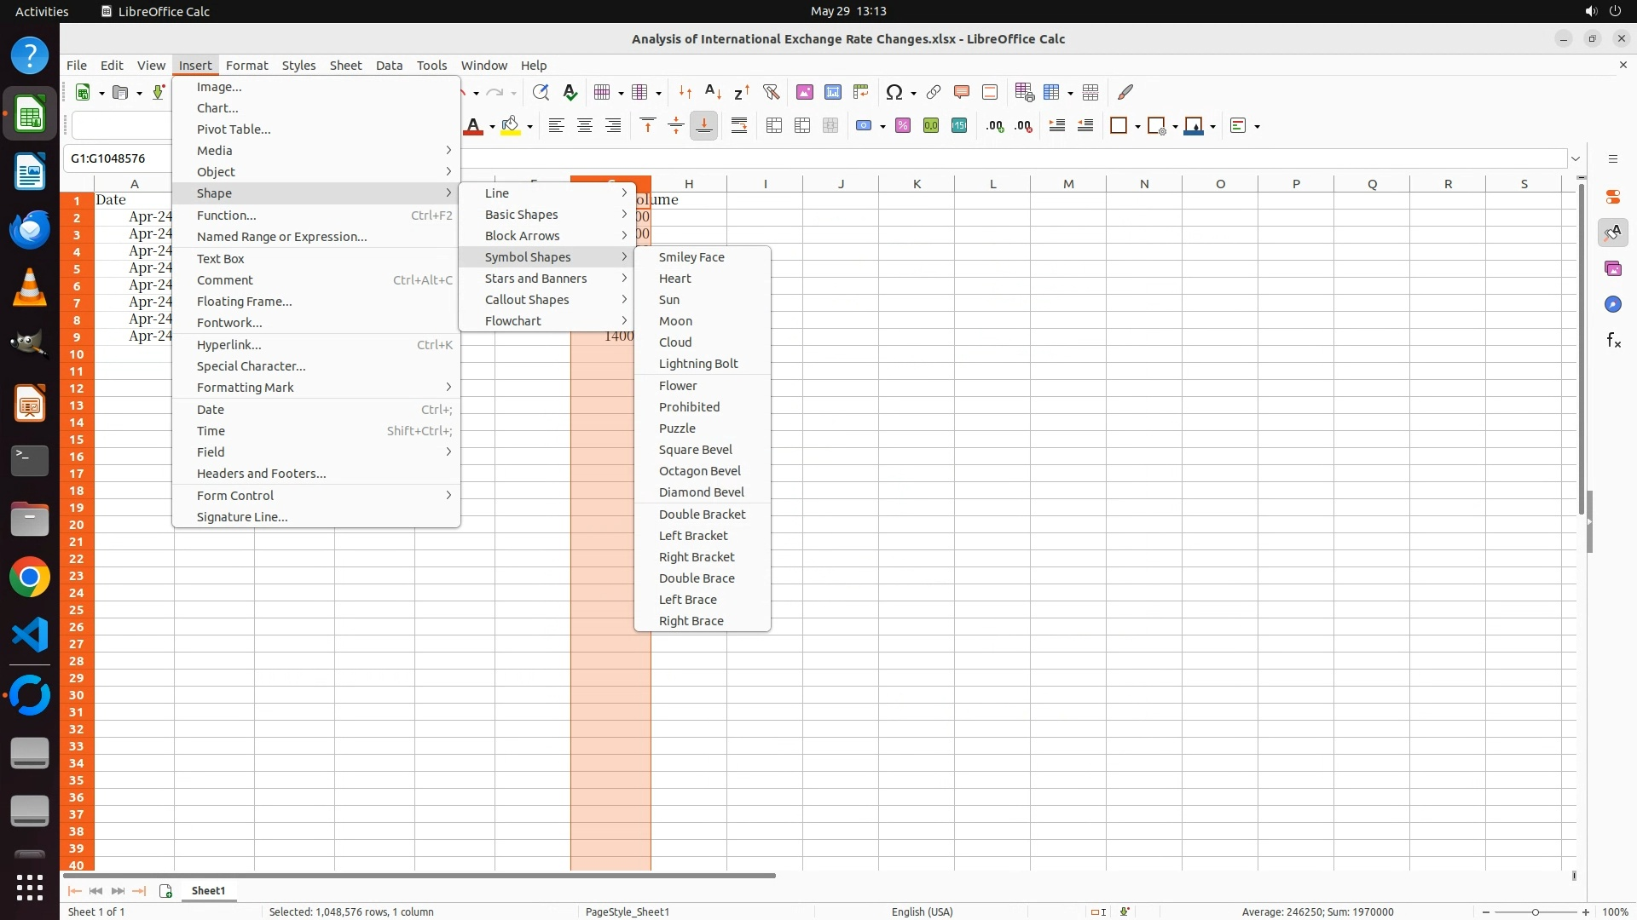Click the Insert Image toolbar icon
1637x920 pixels.
pyautogui.click(x=804, y=92)
